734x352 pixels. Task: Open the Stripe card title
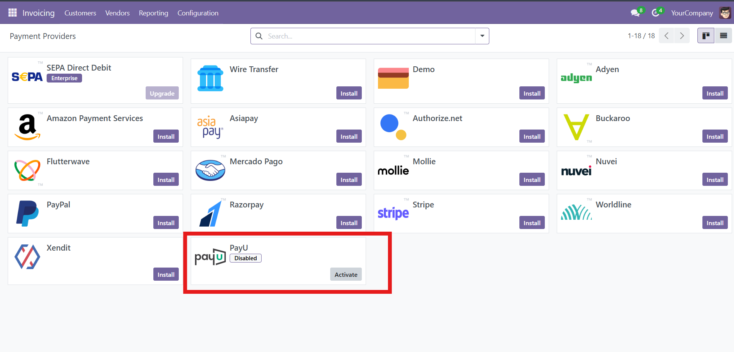coord(423,205)
